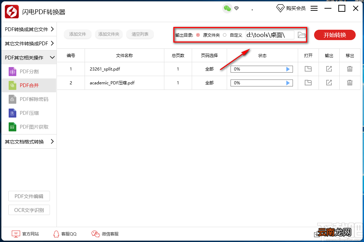Click the 微信客服 chat icon
The image size is (364, 242).
95,234
